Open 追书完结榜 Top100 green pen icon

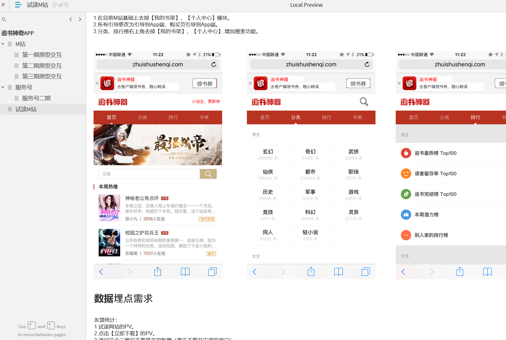pyautogui.click(x=406, y=194)
